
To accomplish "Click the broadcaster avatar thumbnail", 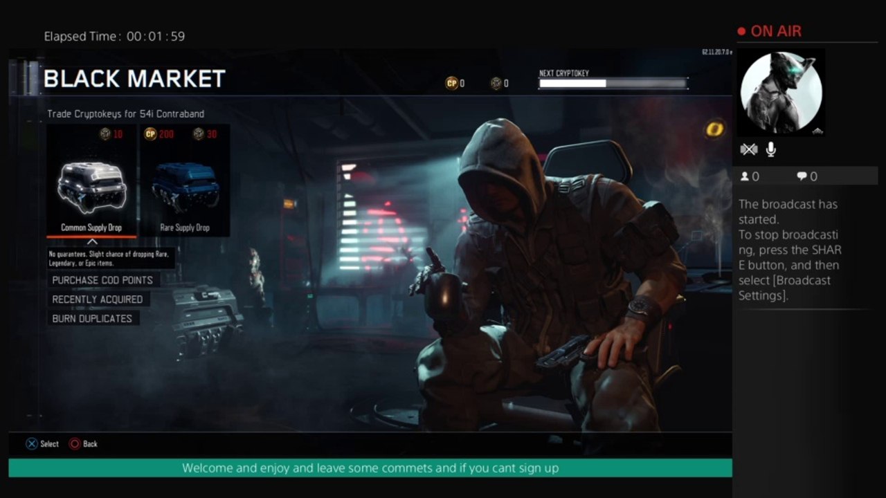I will 781,93.
